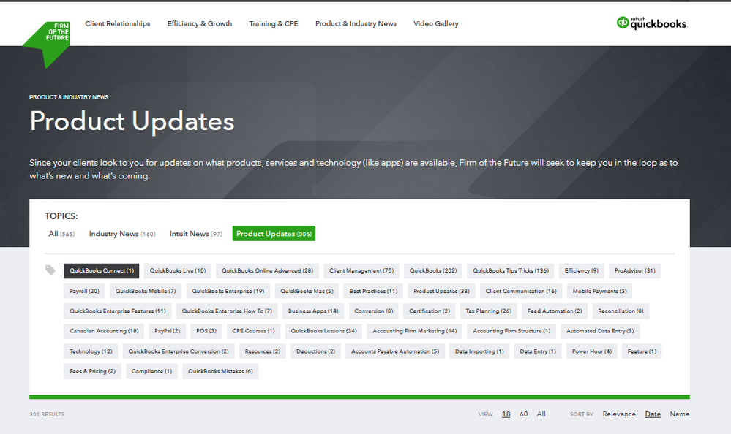Apply the Data Entry (1) tag filter

[538, 351]
